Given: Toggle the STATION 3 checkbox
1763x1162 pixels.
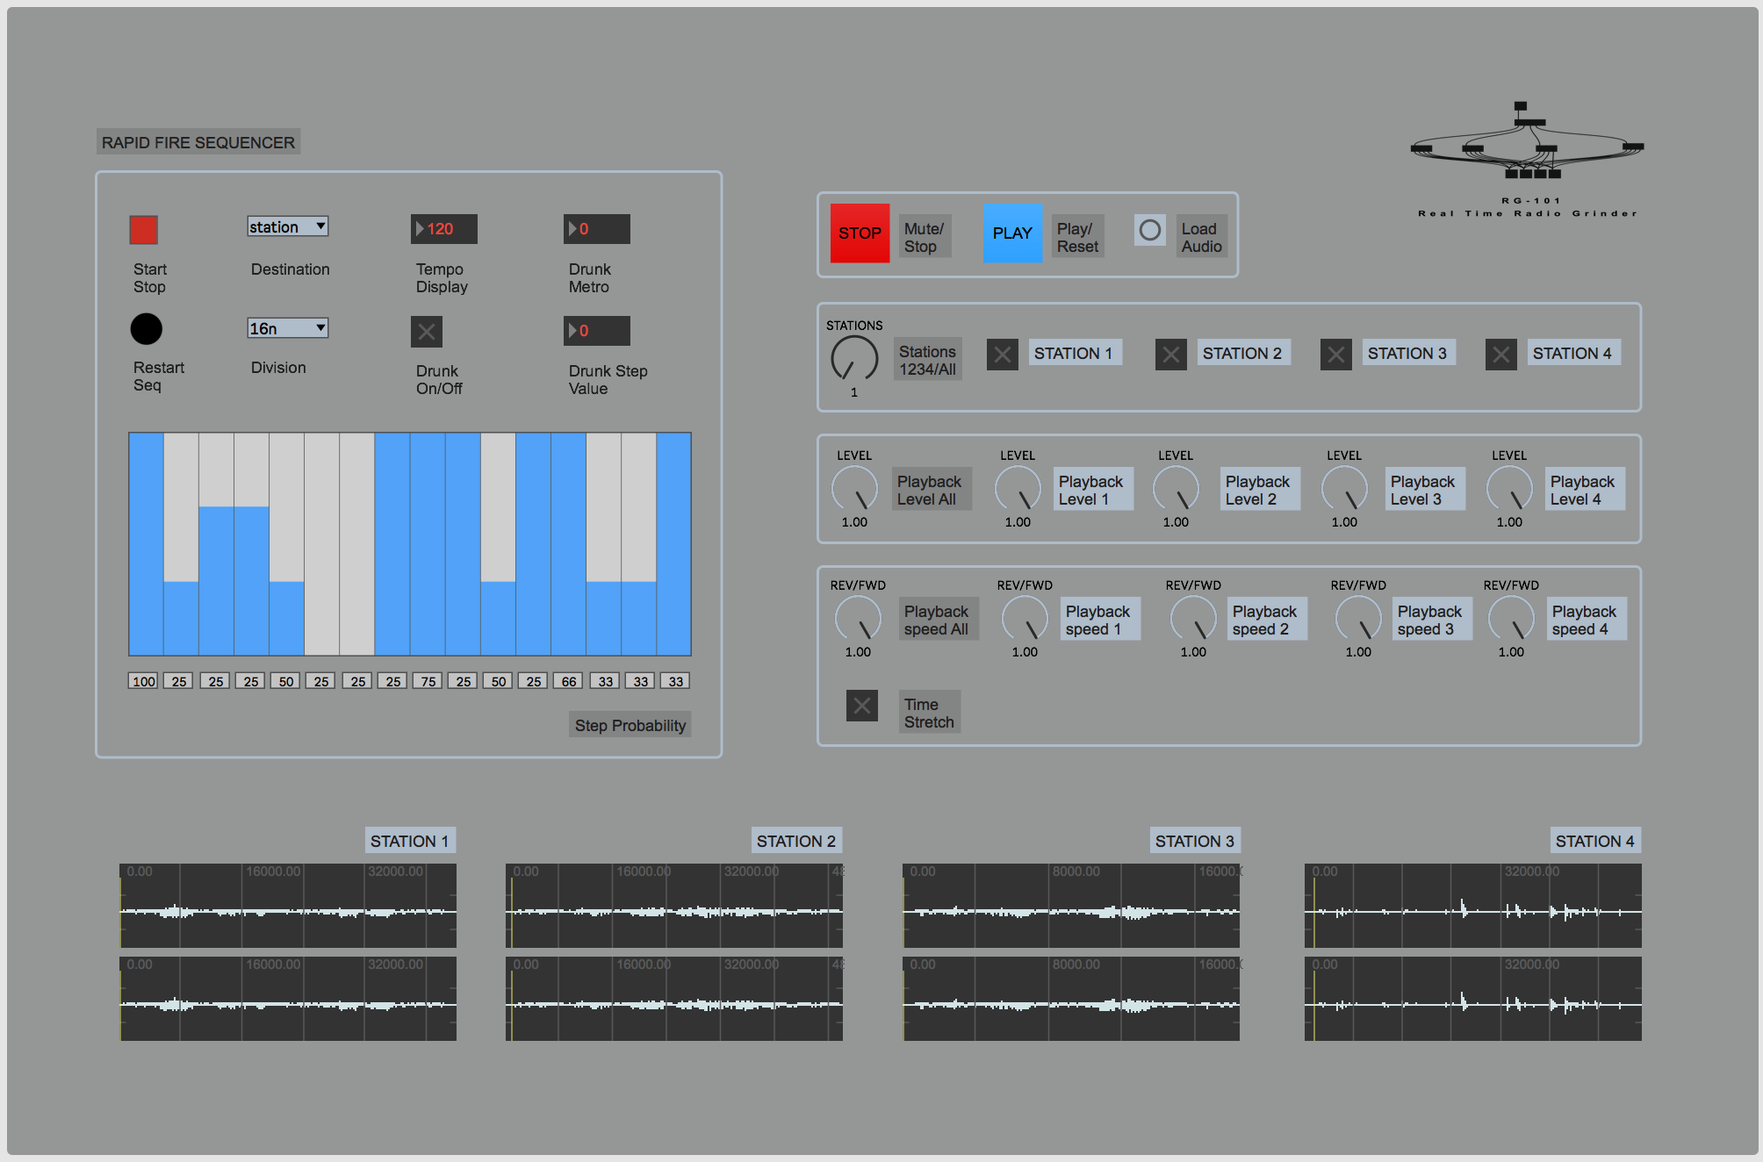Looking at the screenshot, I should (1336, 355).
